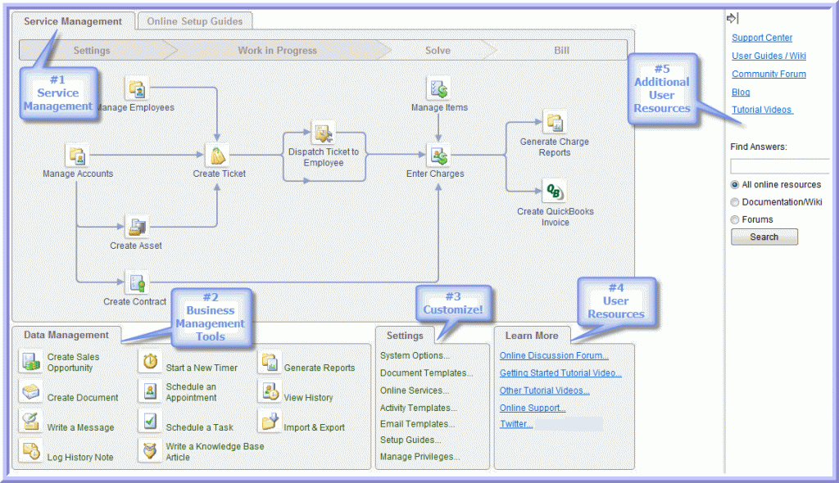This screenshot has width=839, height=483.
Task: Open the Create QuickBooks Invoice icon
Action: point(555,191)
